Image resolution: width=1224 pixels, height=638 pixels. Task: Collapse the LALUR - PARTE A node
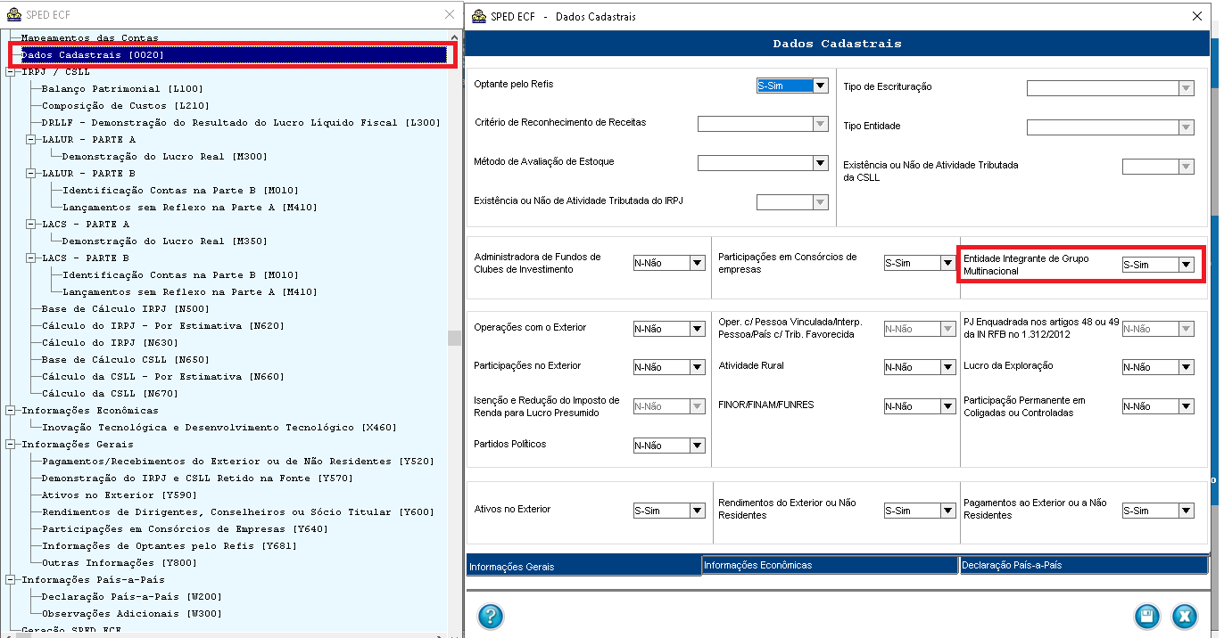(30, 140)
